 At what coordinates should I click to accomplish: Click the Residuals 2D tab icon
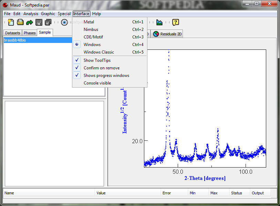(x=156, y=34)
